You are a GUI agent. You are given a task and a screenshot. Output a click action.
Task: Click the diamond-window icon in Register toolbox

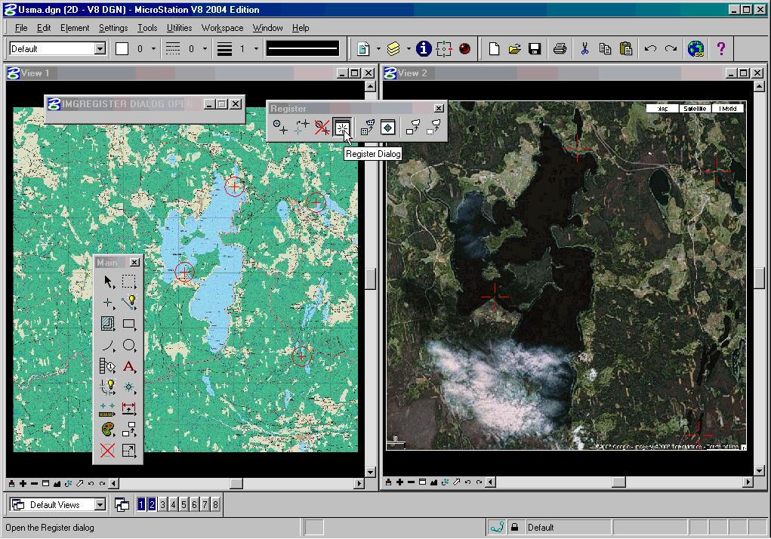coord(388,128)
